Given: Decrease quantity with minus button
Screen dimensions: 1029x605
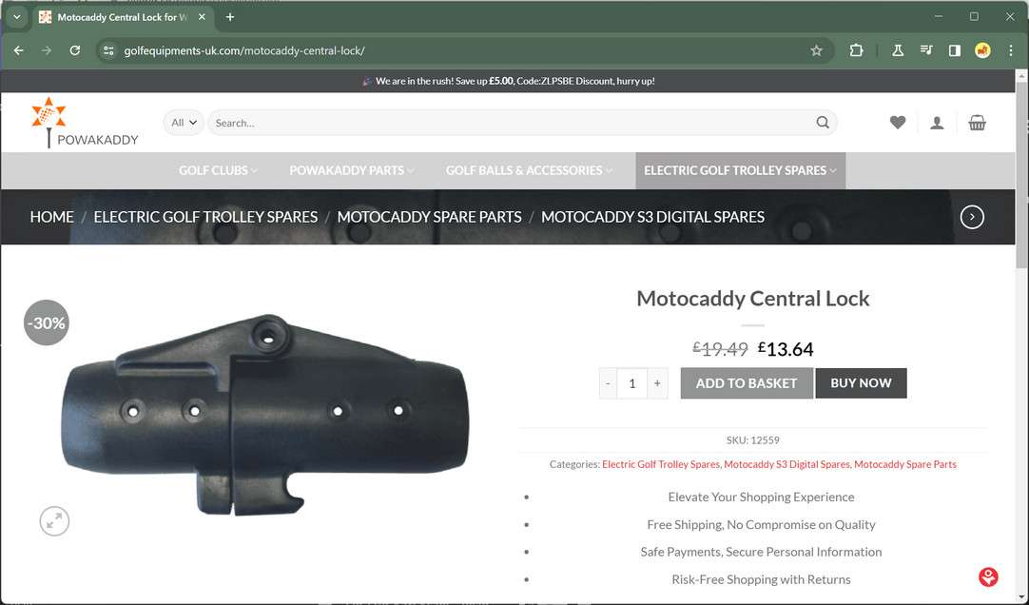Looking at the screenshot, I should point(608,383).
